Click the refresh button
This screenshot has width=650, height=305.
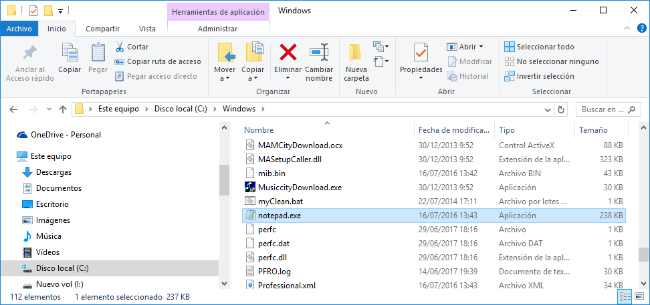561,109
